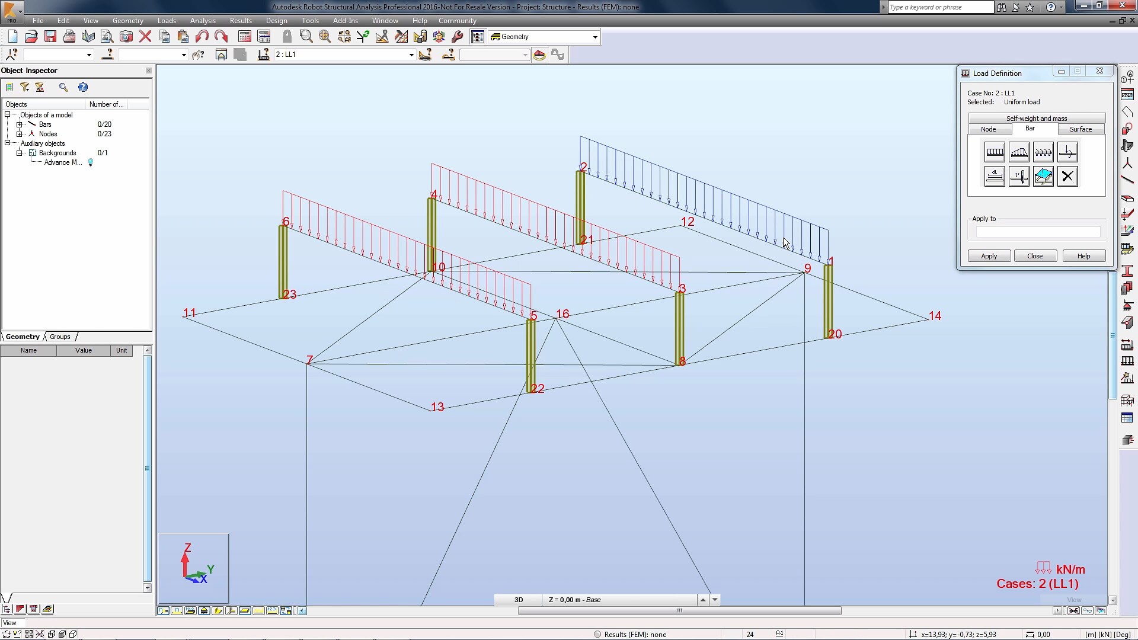Screen dimensions: 1138x640
Task: Click the Object Inspector filter funnel icon
Action: click(24, 87)
